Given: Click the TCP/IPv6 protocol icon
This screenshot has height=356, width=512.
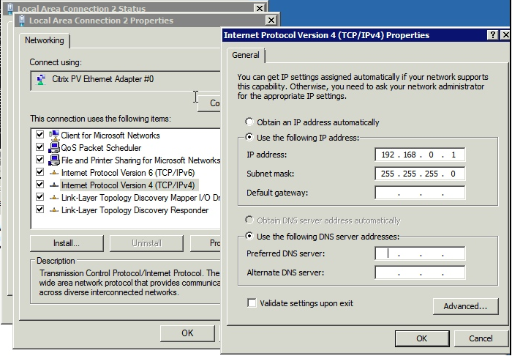Looking at the screenshot, I should [54, 173].
